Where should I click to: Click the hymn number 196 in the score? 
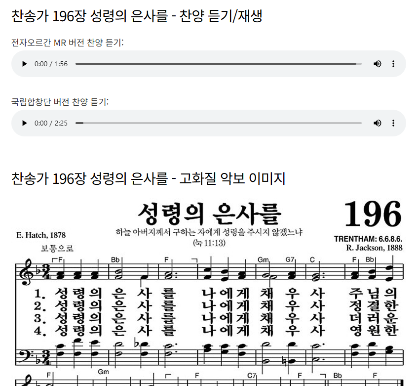click(373, 214)
